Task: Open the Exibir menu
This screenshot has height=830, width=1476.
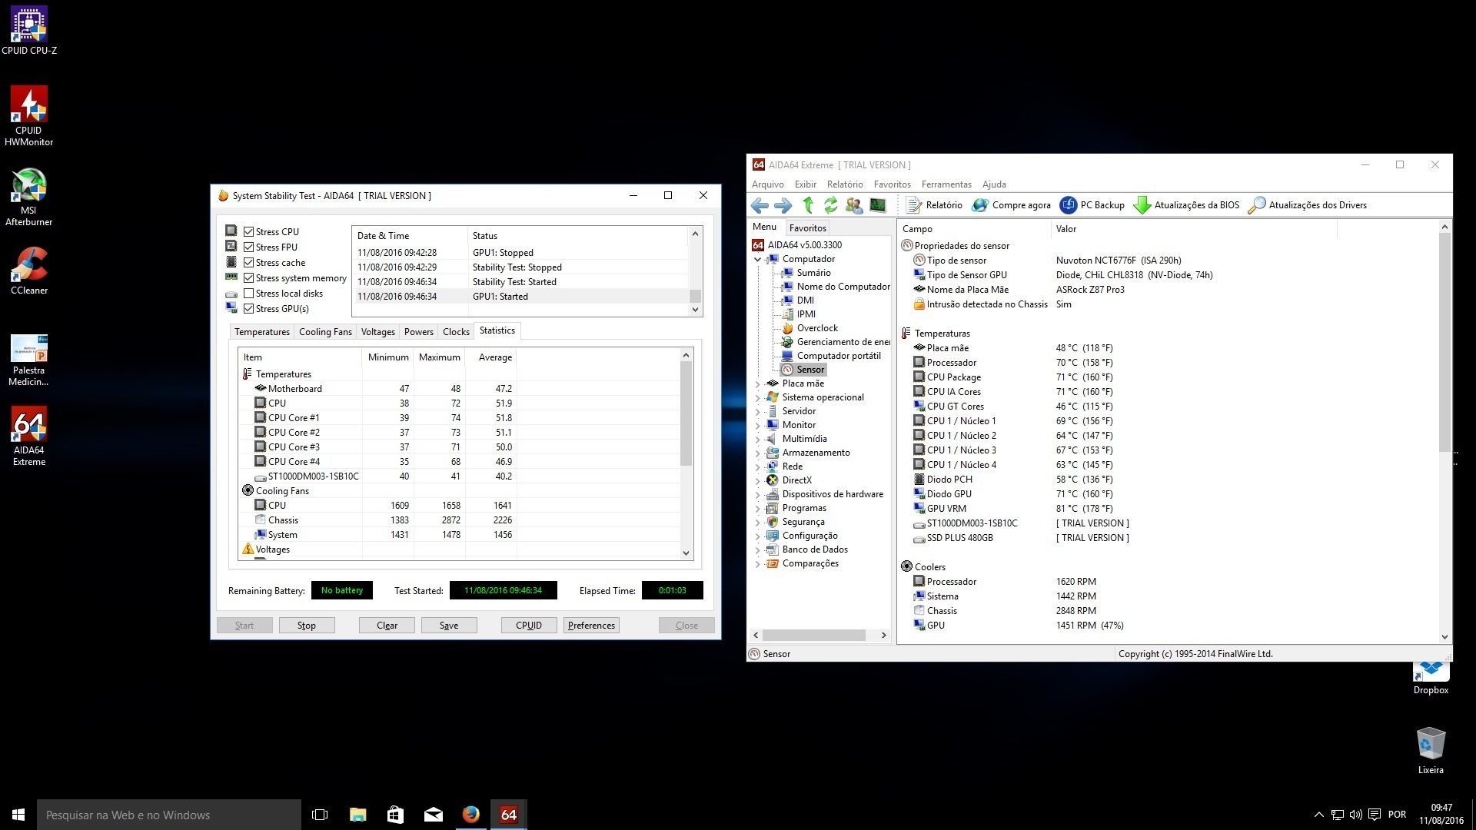Action: [806, 184]
